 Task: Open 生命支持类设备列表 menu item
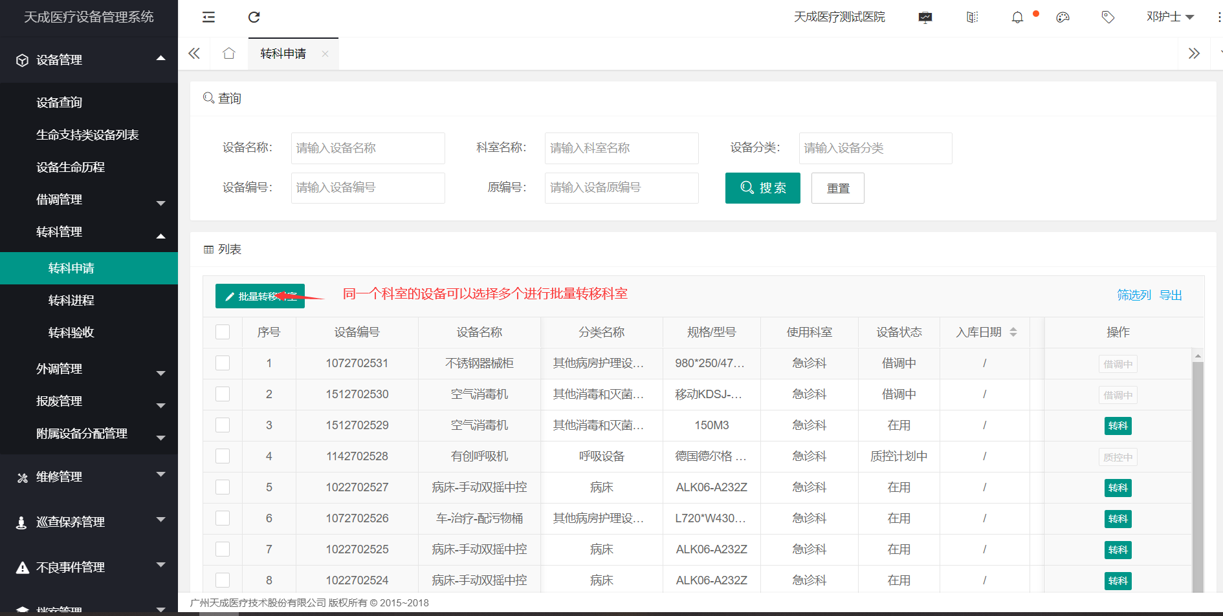click(89, 134)
